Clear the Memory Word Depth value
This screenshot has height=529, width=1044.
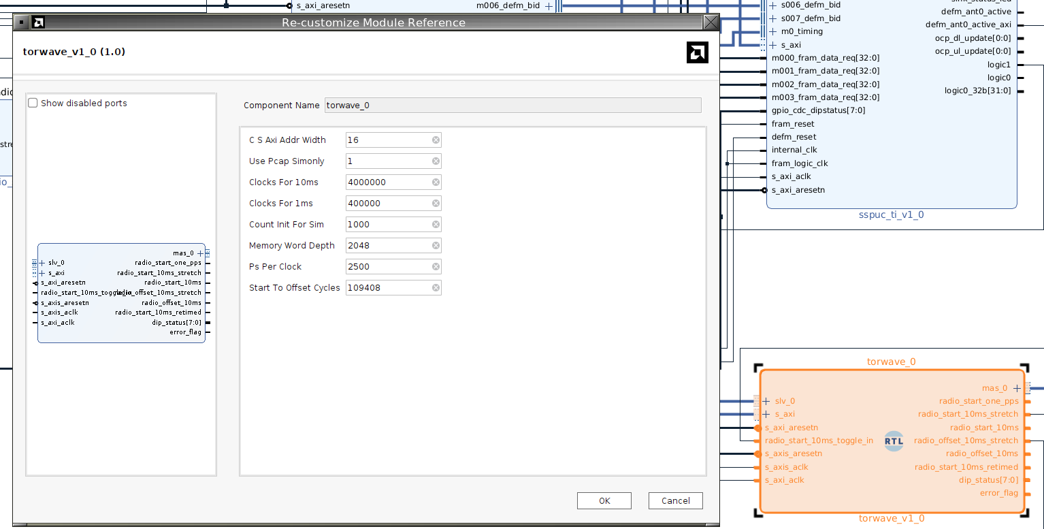[x=436, y=245]
